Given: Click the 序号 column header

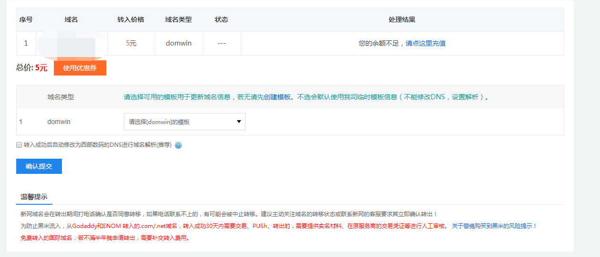Looking at the screenshot, I should (x=26, y=19).
